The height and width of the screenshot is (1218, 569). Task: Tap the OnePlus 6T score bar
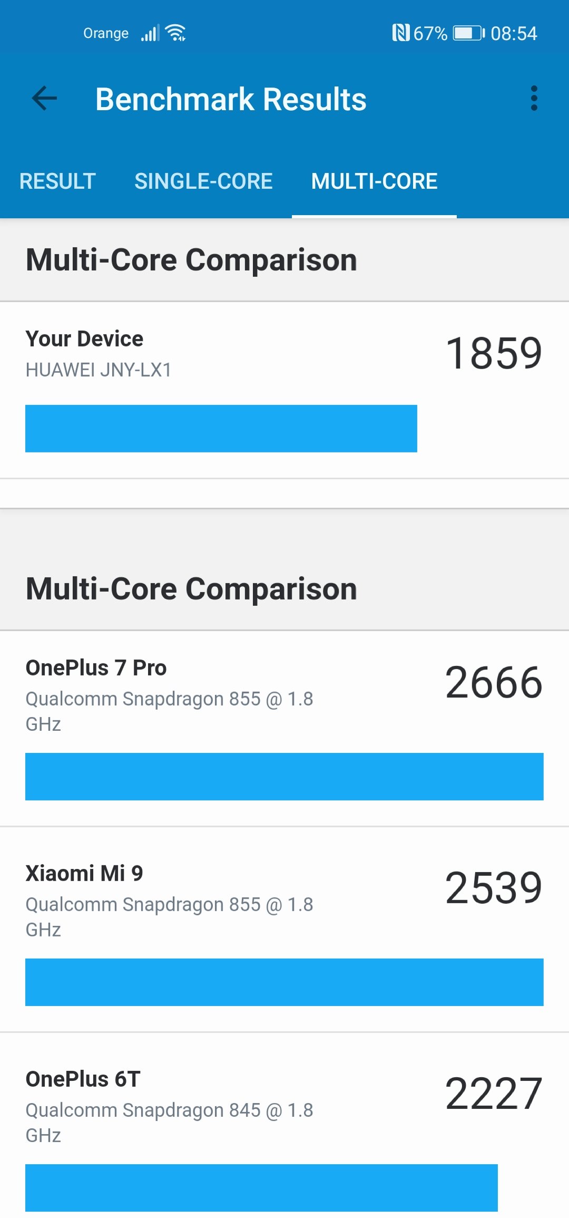(261, 1188)
